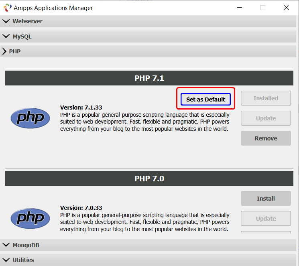This screenshot has width=299, height=266.
Task: Click the PHP 7.0 logo image
Action: [x=31, y=219]
